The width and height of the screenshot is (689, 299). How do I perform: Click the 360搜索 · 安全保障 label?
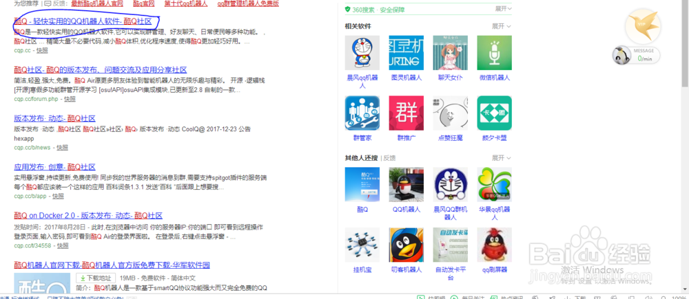[x=378, y=10]
